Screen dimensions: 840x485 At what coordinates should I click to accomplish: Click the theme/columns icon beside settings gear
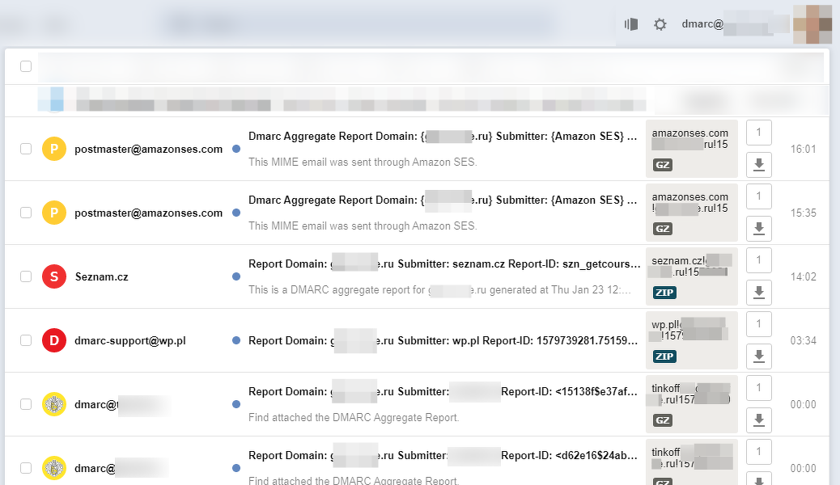(x=631, y=24)
